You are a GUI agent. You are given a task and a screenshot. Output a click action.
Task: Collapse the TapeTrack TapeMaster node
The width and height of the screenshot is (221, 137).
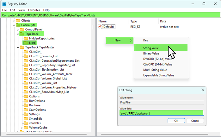pos(18,47)
